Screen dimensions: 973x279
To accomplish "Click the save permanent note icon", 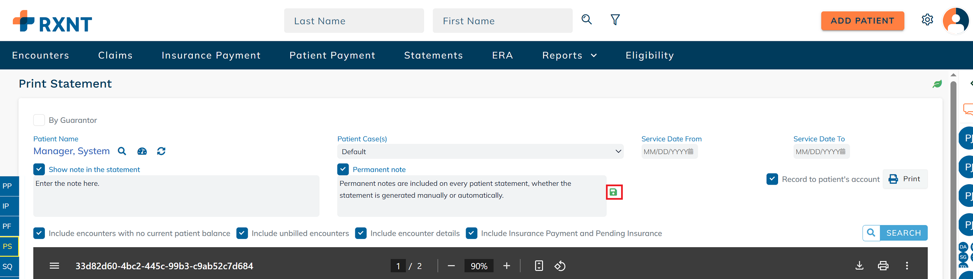I will click(x=614, y=192).
